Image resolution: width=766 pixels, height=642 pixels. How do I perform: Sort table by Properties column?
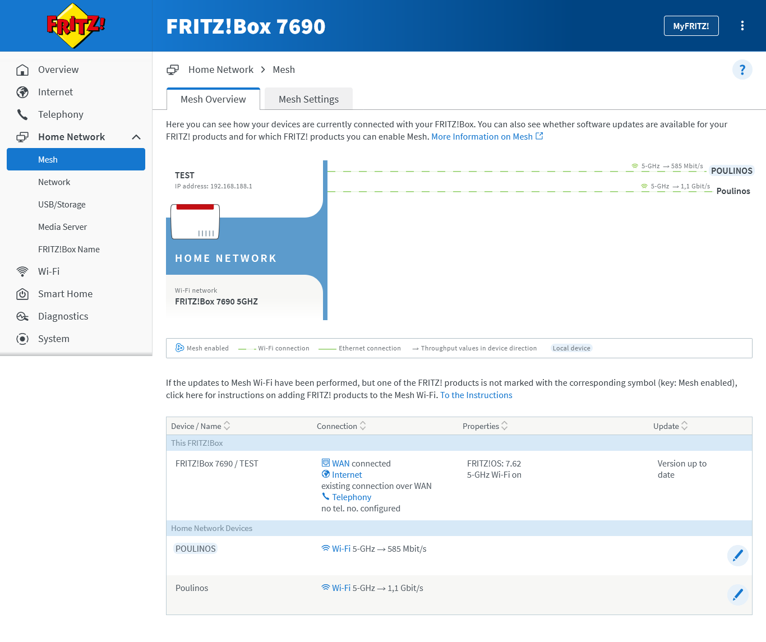pyautogui.click(x=486, y=426)
